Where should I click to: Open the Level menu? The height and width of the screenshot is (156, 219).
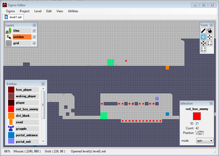point(38,11)
